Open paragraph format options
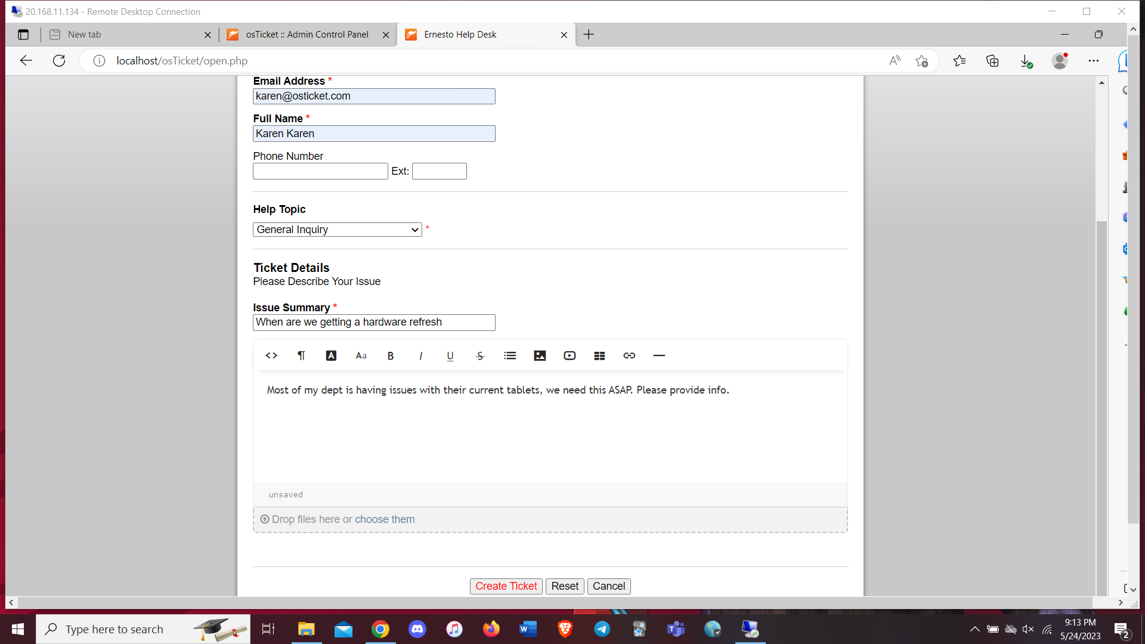This screenshot has height=644, width=1145. point(301,355)
